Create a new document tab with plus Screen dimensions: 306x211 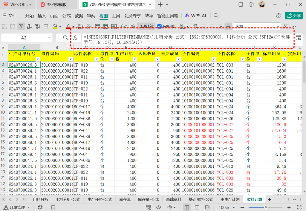click(x=160, y=4)
